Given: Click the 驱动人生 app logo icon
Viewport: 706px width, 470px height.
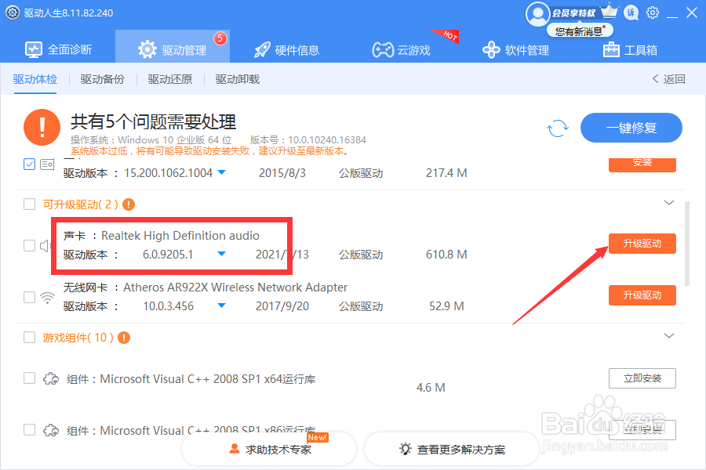Looking at the screenshot, I should [12, 13].
